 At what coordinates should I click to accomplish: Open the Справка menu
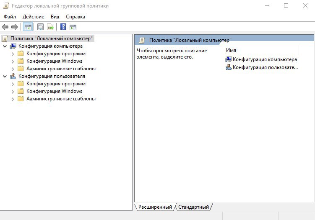75,17
